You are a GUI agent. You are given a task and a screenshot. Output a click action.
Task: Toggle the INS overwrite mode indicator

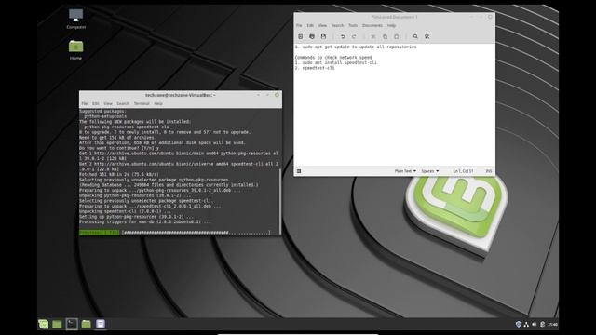click(x=489, y=171)
